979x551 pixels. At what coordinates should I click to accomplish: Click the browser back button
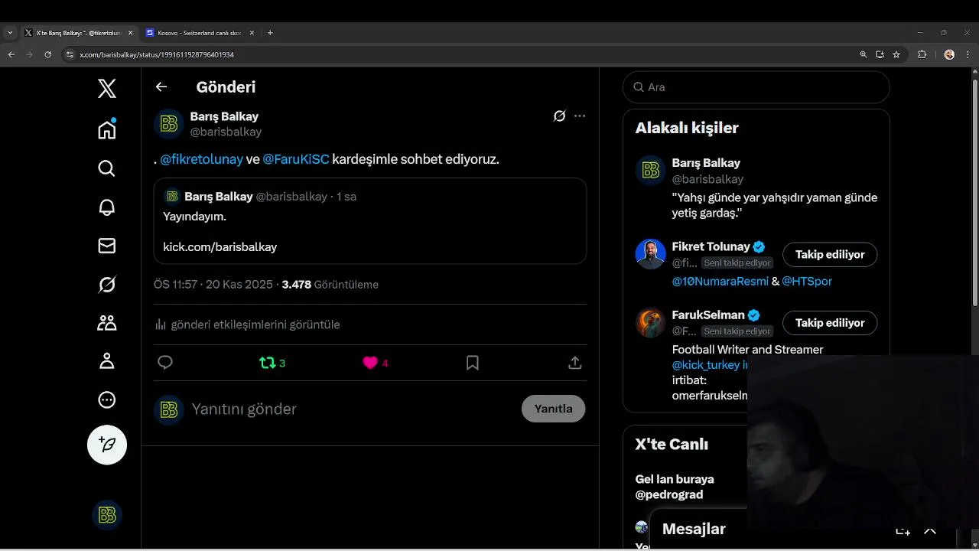pos(11,54)
